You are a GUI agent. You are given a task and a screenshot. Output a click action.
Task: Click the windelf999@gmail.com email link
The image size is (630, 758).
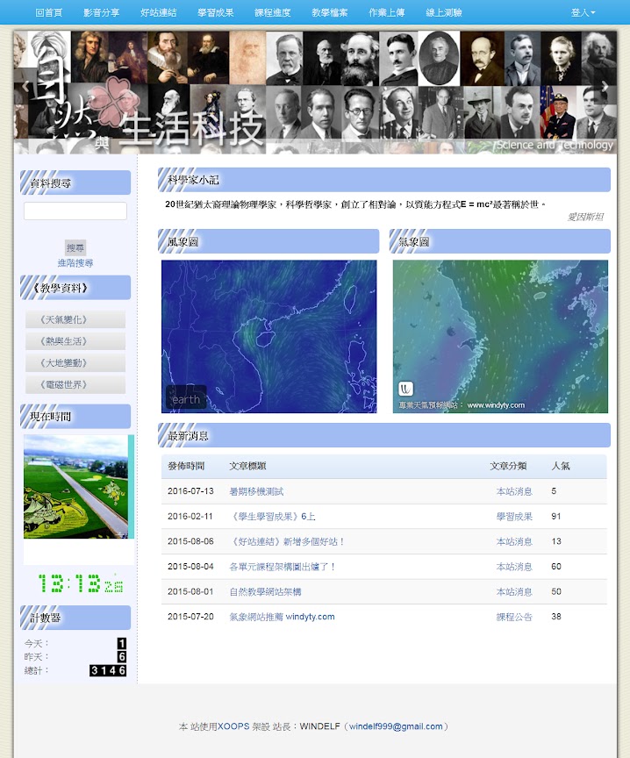(x=396, y=726)
